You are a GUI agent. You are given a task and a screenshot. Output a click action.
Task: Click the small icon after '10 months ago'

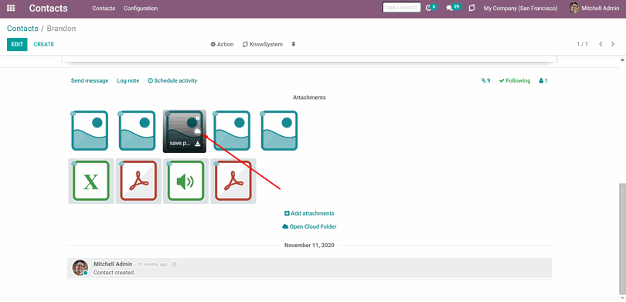click(x=174, y=264)
